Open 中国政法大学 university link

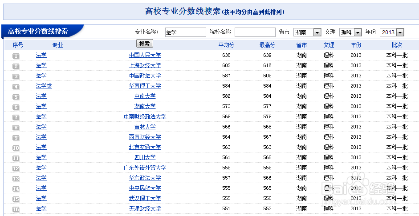pyautogui.click(x=145, y=76)
